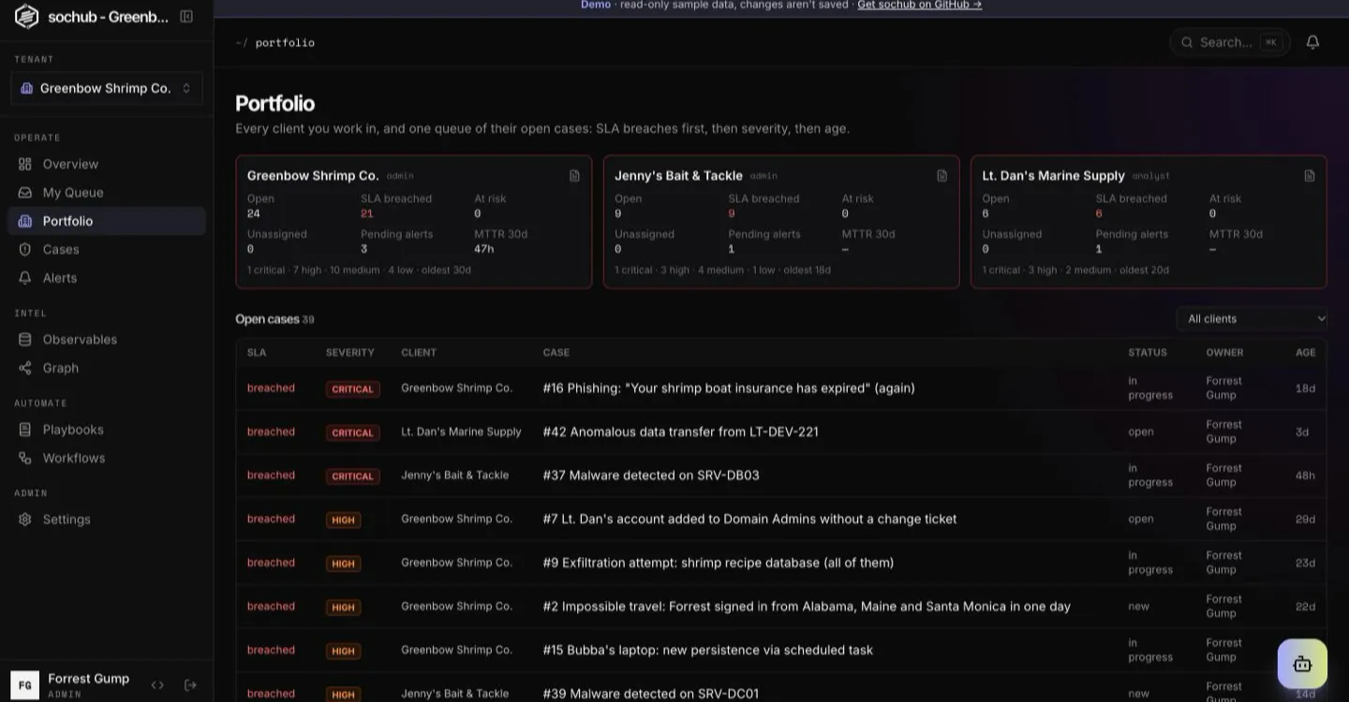Click the FG user avatar
1349x702 pixels.
pos(25,685)
